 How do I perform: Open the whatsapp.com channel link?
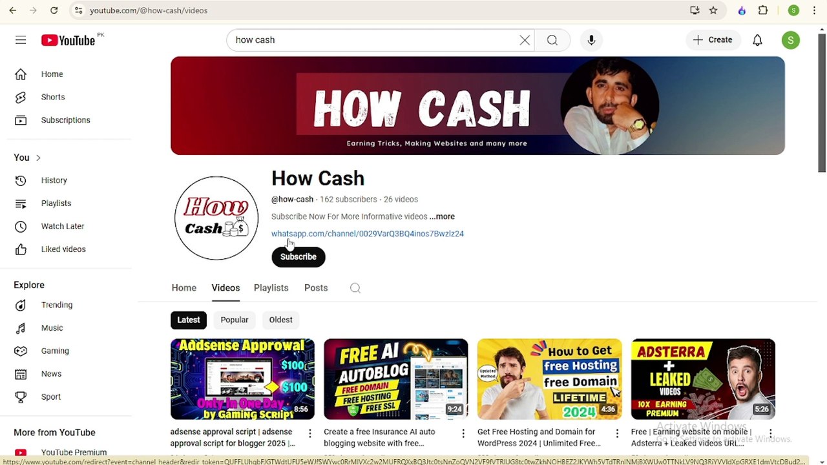tap(368, 234)
